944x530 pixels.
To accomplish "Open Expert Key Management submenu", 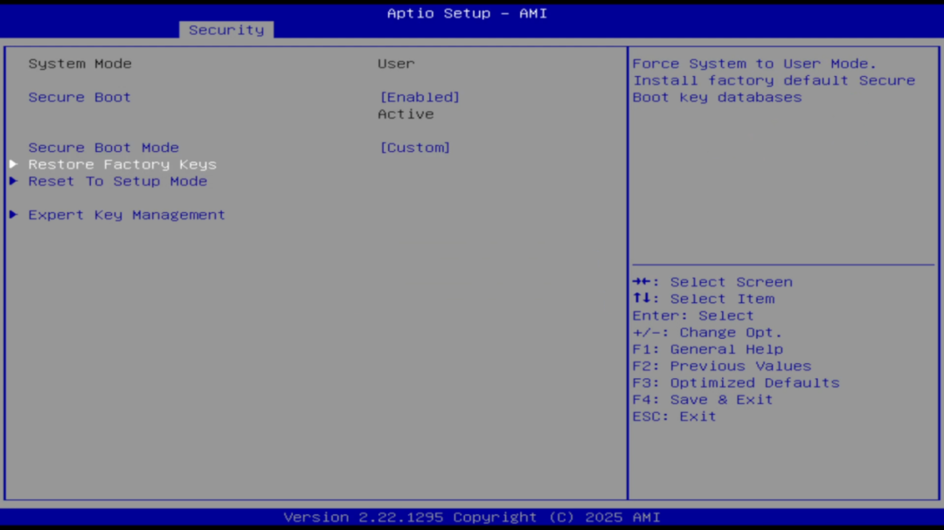I will tap(127, 215).
